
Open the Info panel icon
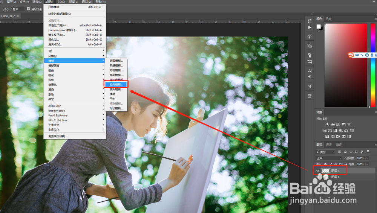(310, 37)
